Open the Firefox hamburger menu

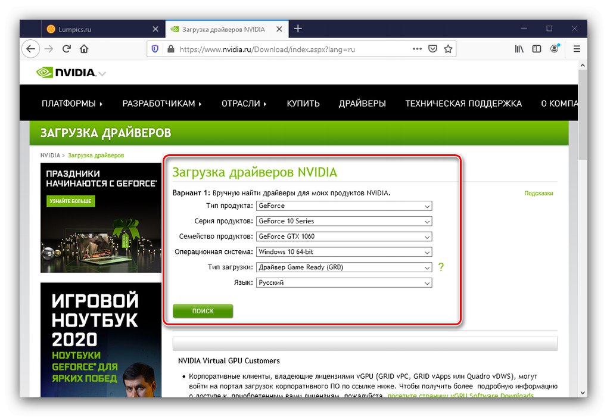577,49
